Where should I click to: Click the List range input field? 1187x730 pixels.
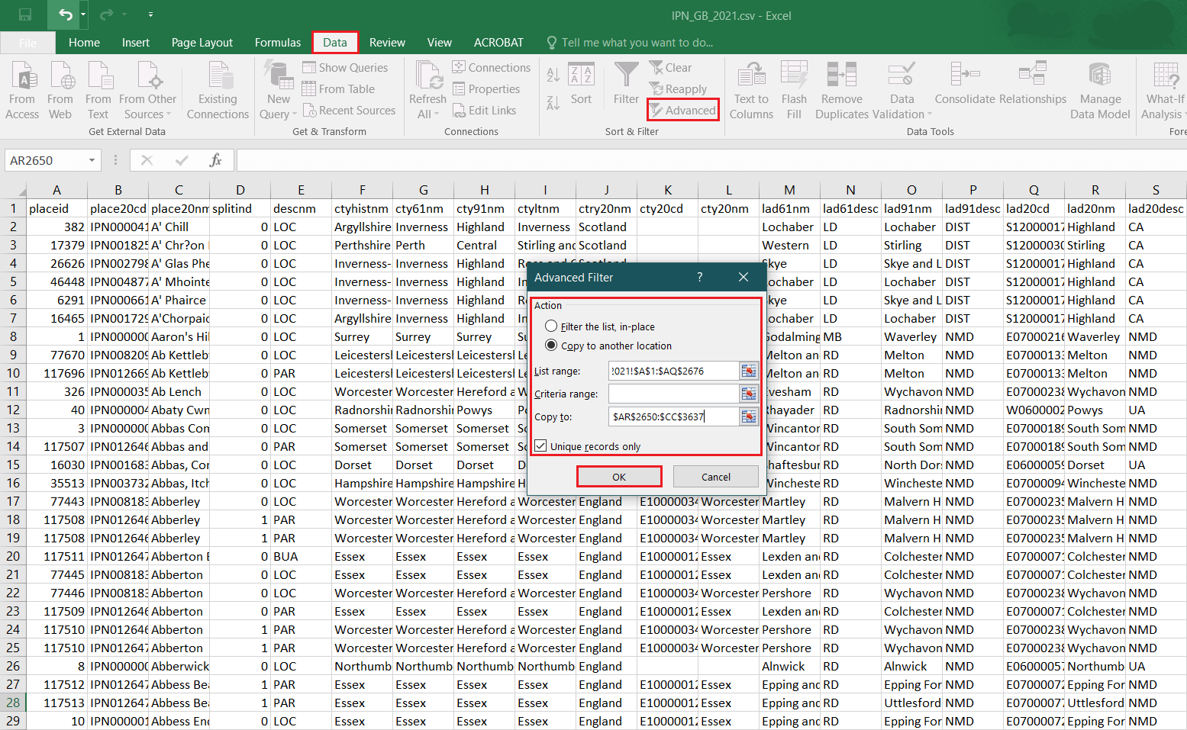(x=673, y=371)
